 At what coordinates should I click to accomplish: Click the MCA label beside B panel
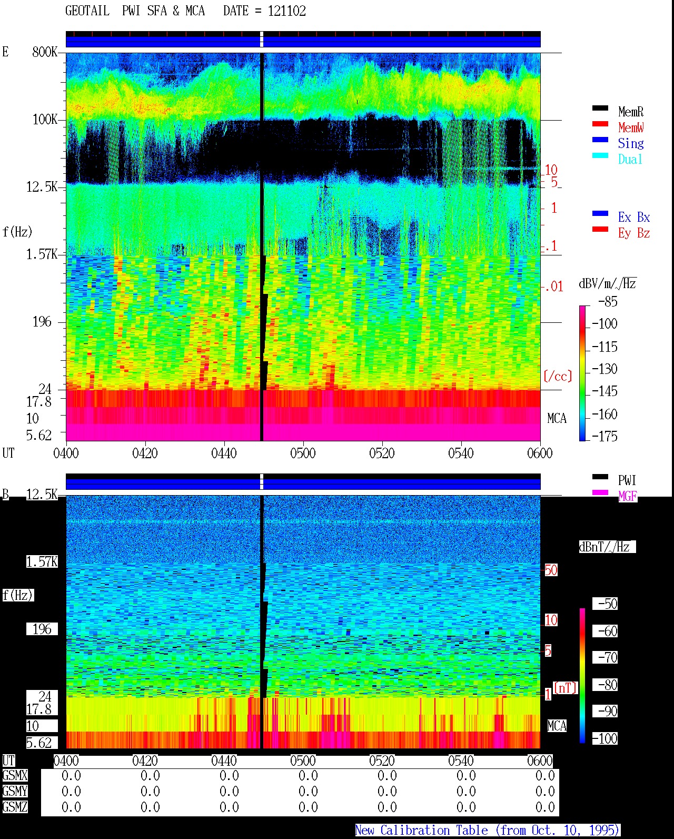(x=557, y=726)
